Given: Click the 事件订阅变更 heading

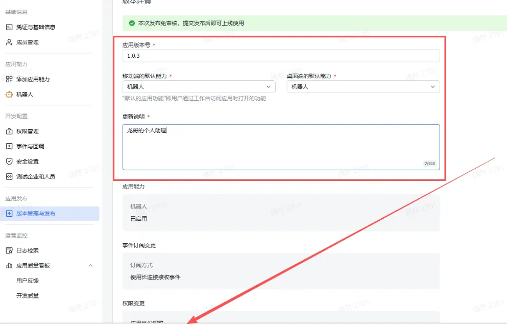Looking at the screenshot, I should (139, 245).
